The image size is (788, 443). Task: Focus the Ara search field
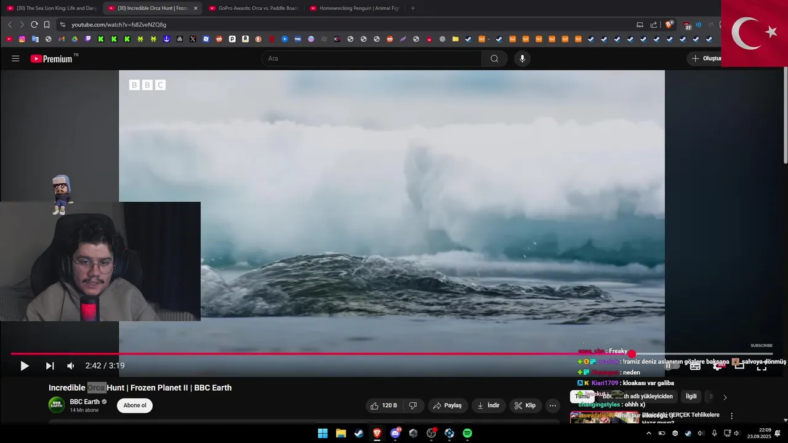coord(372,58)
